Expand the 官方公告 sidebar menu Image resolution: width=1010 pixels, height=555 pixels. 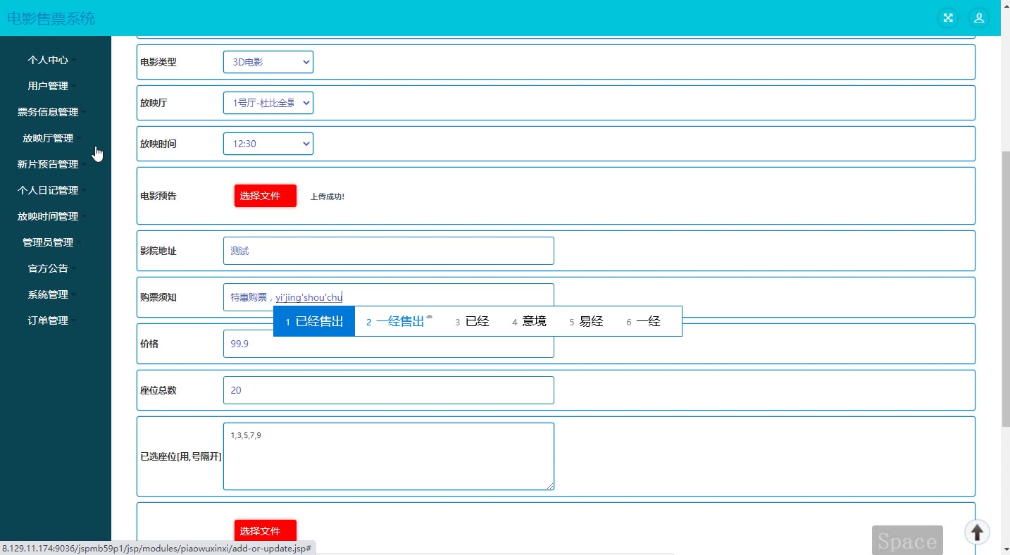click(x=52, y=268)
